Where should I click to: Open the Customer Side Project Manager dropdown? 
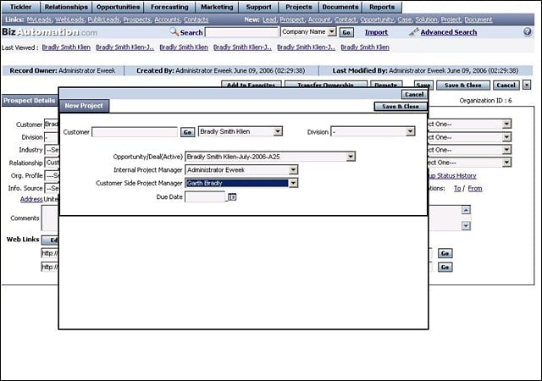click(293, 183)
